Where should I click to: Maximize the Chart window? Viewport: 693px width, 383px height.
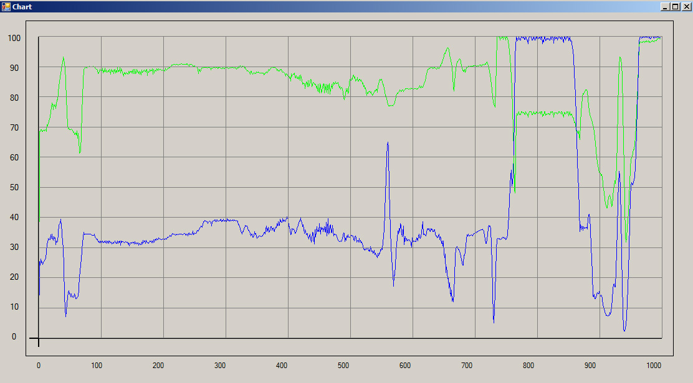click(676, 6)
